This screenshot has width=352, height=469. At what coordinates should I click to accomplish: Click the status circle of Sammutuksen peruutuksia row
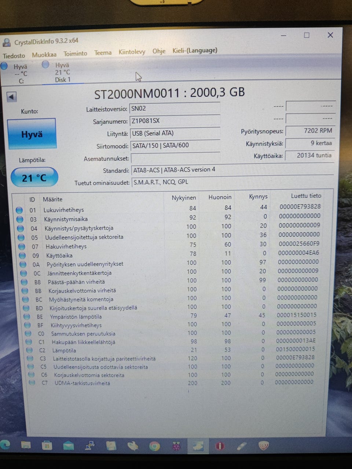(x=28, y=333)
